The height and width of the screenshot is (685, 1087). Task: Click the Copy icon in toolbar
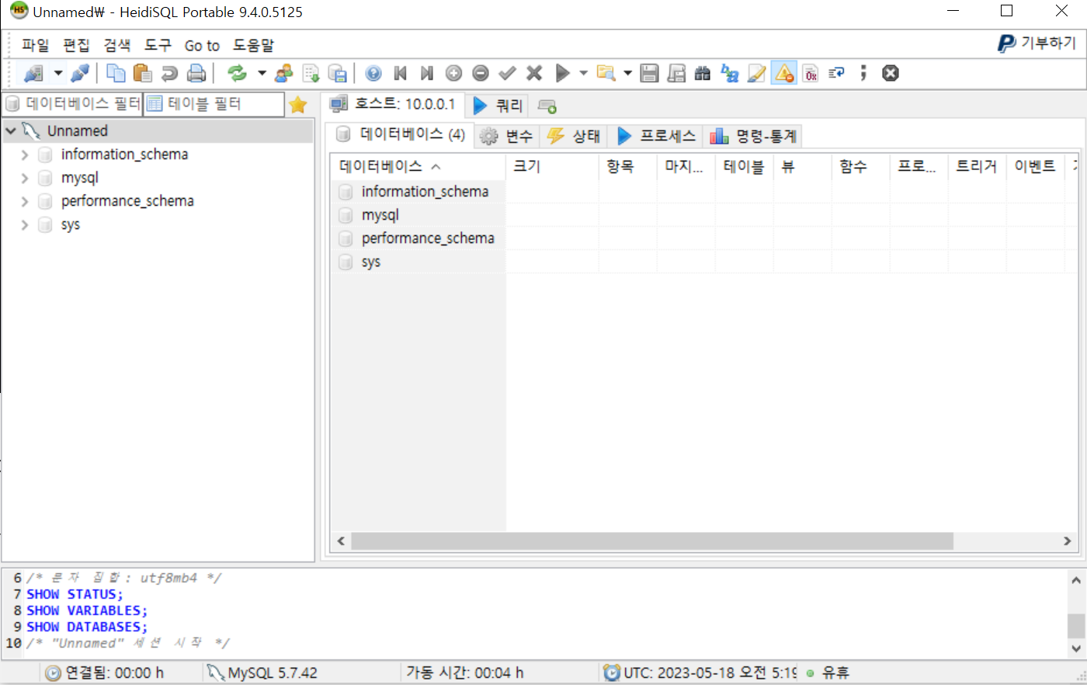click(x=116, y=73)
